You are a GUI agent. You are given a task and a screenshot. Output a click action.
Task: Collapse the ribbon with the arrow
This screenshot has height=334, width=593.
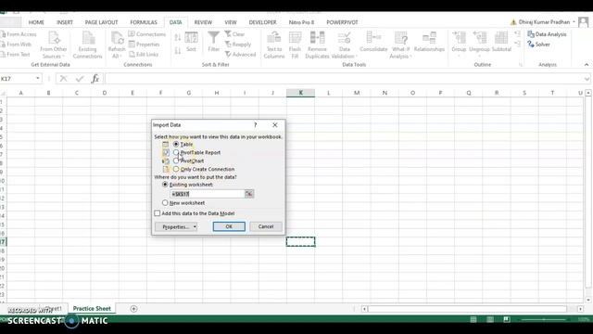[587, 65]
